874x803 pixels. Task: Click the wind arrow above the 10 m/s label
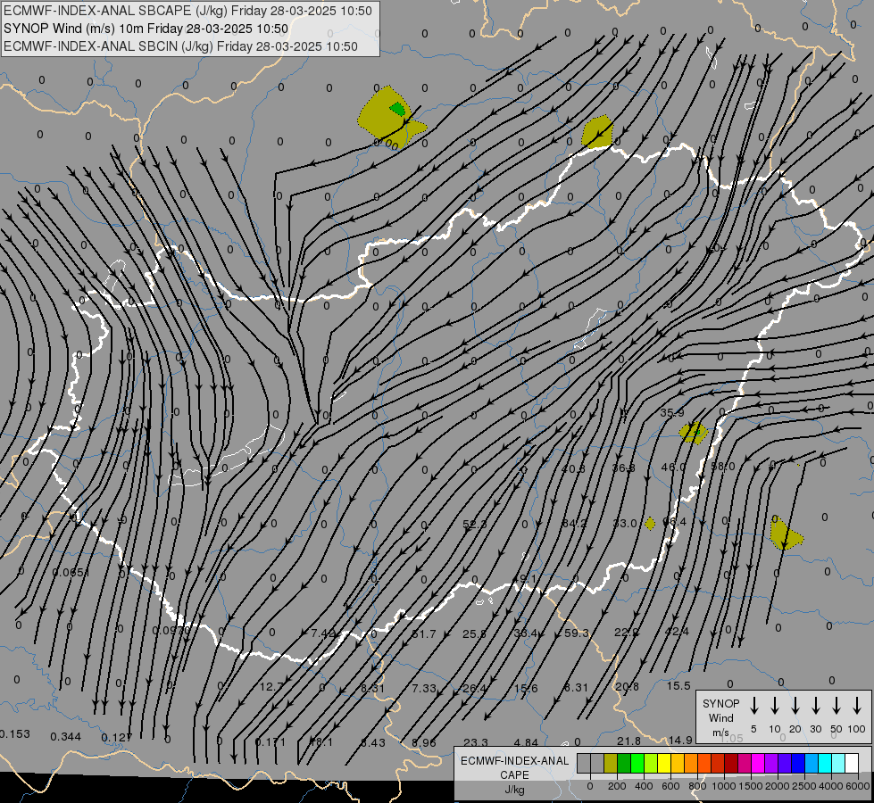pos(775,706)
